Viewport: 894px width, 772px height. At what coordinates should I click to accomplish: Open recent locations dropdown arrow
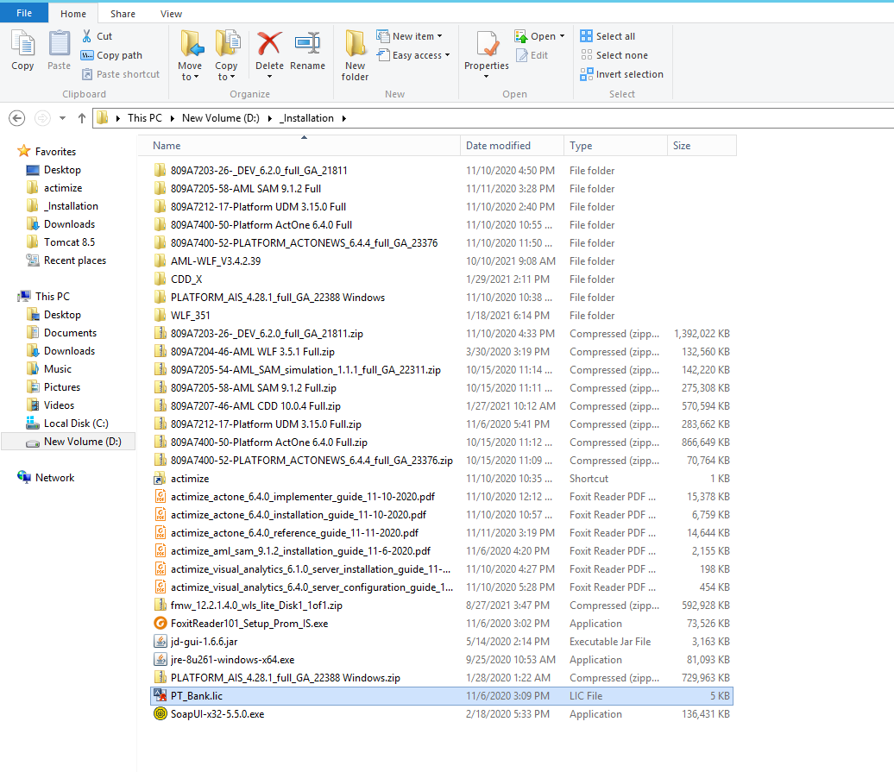63,118
